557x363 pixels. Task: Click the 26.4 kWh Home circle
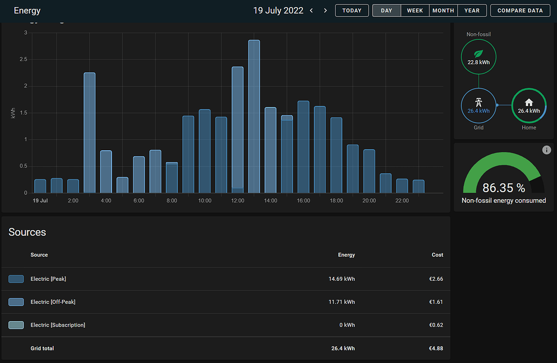point(529,105)
